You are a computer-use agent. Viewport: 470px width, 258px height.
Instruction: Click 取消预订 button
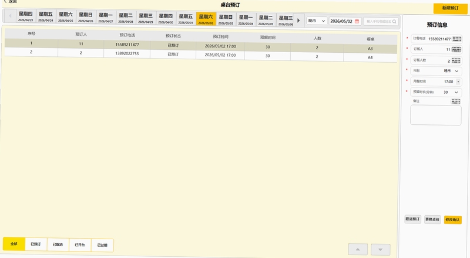coord(413,219)
